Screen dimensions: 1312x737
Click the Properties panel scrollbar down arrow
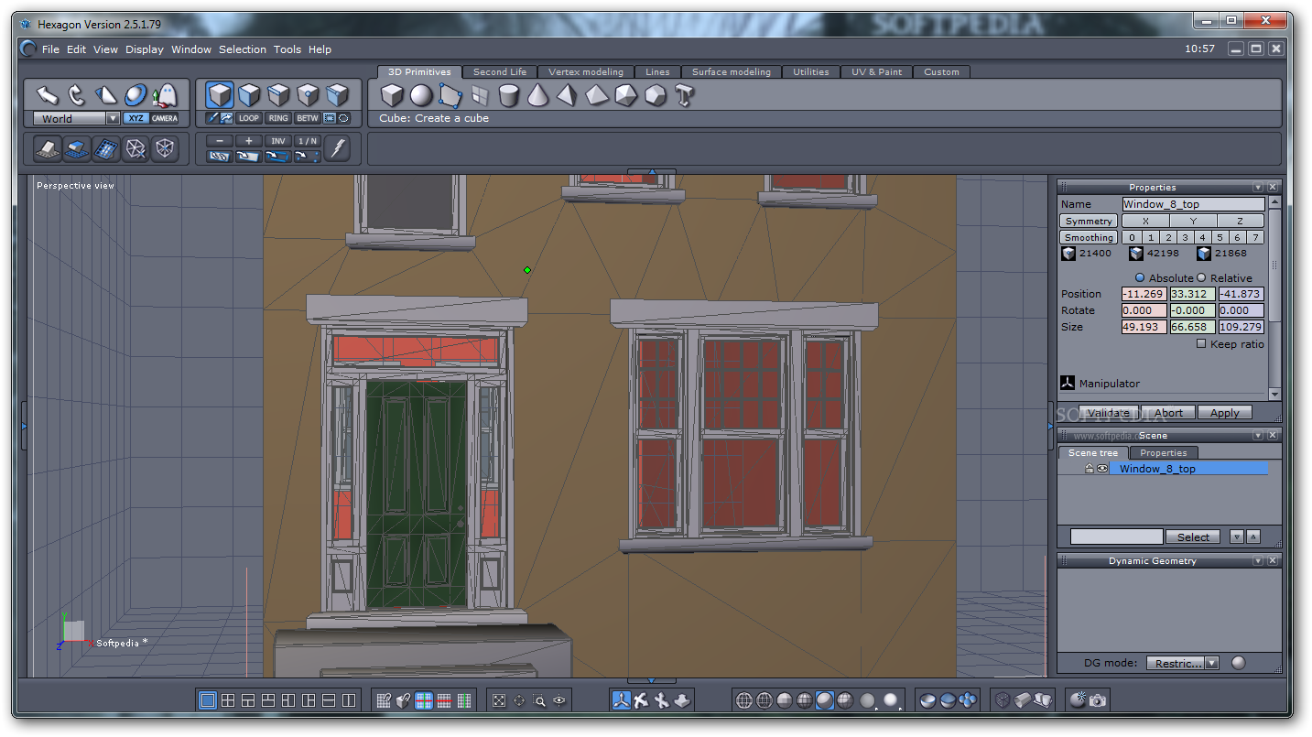[1275, 394]
